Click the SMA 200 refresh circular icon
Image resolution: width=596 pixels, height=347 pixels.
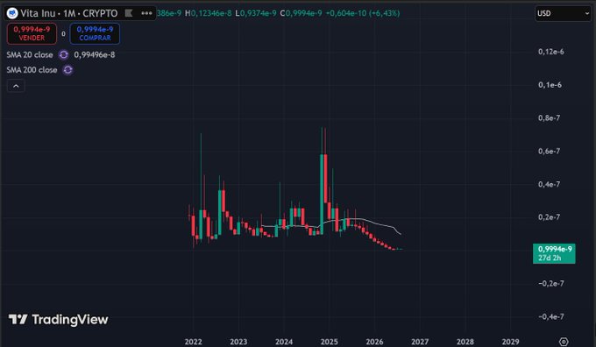click(67, 70)
